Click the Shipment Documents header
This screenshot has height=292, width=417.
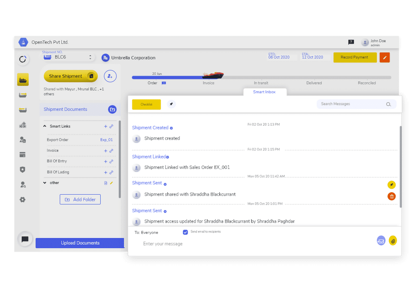80,109
